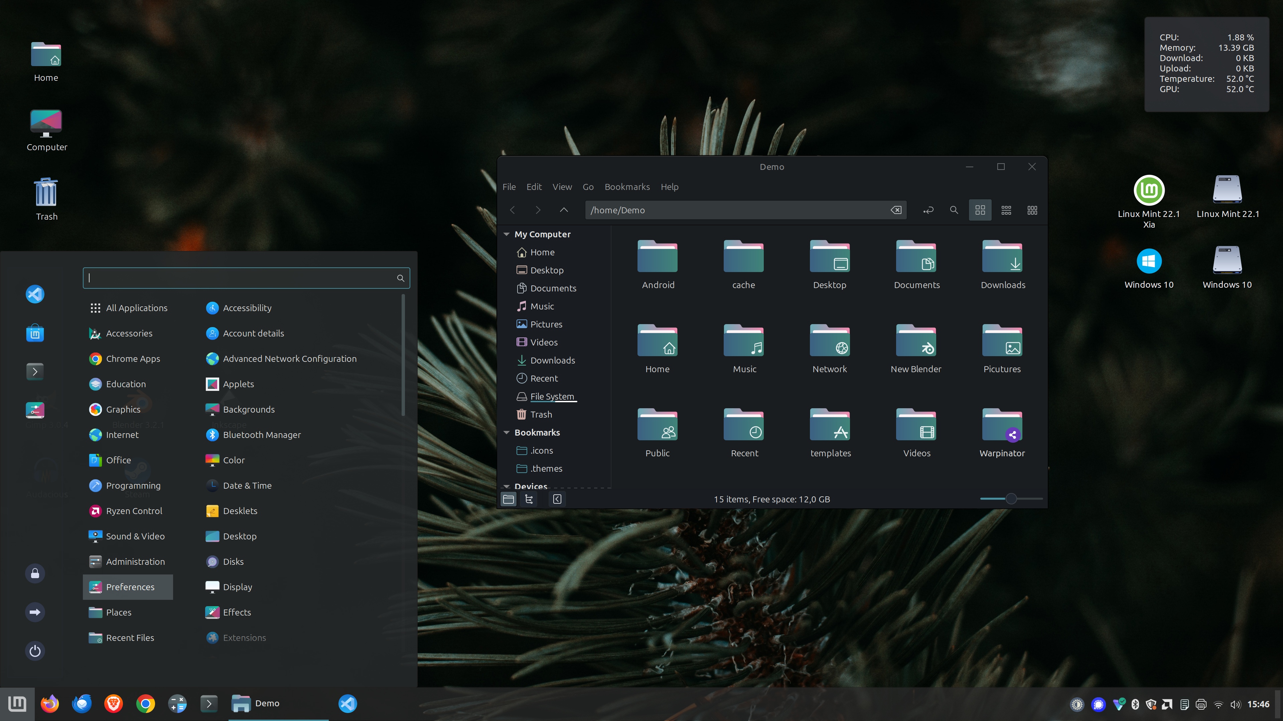Screen dimensions: 1283x721
Task: Open the Edit menu
Action: click(x=534, y=187)
